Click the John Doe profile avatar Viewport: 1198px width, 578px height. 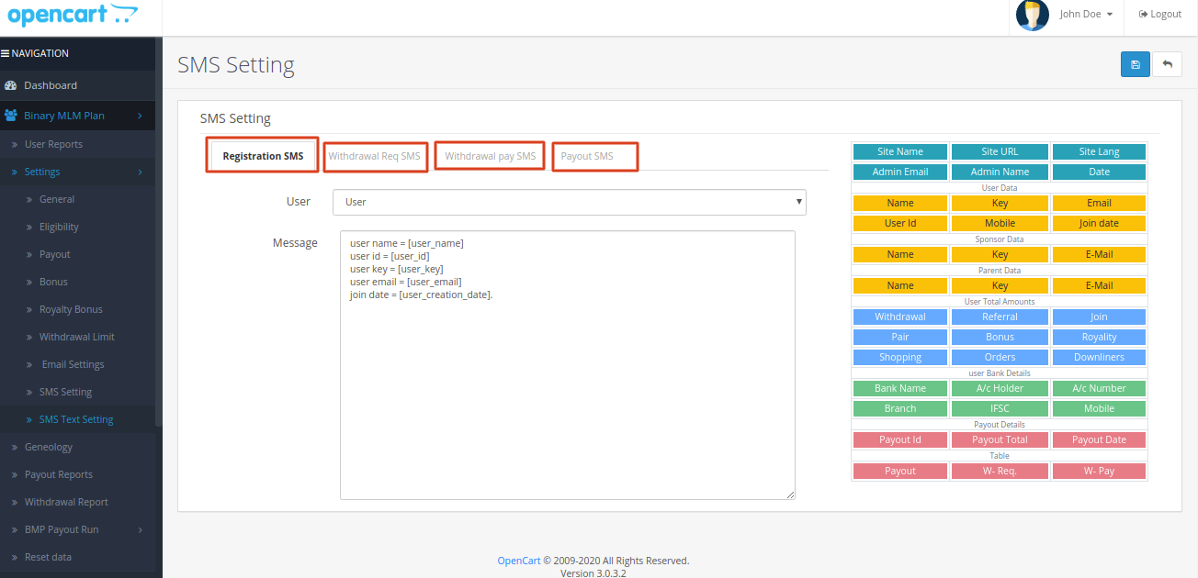[1032, 15]
